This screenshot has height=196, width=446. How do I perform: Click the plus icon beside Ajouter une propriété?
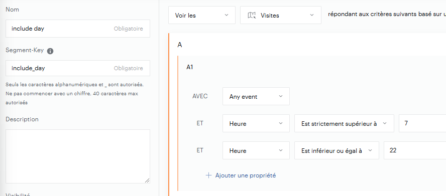pyautogui.click(x=209, y=175)
